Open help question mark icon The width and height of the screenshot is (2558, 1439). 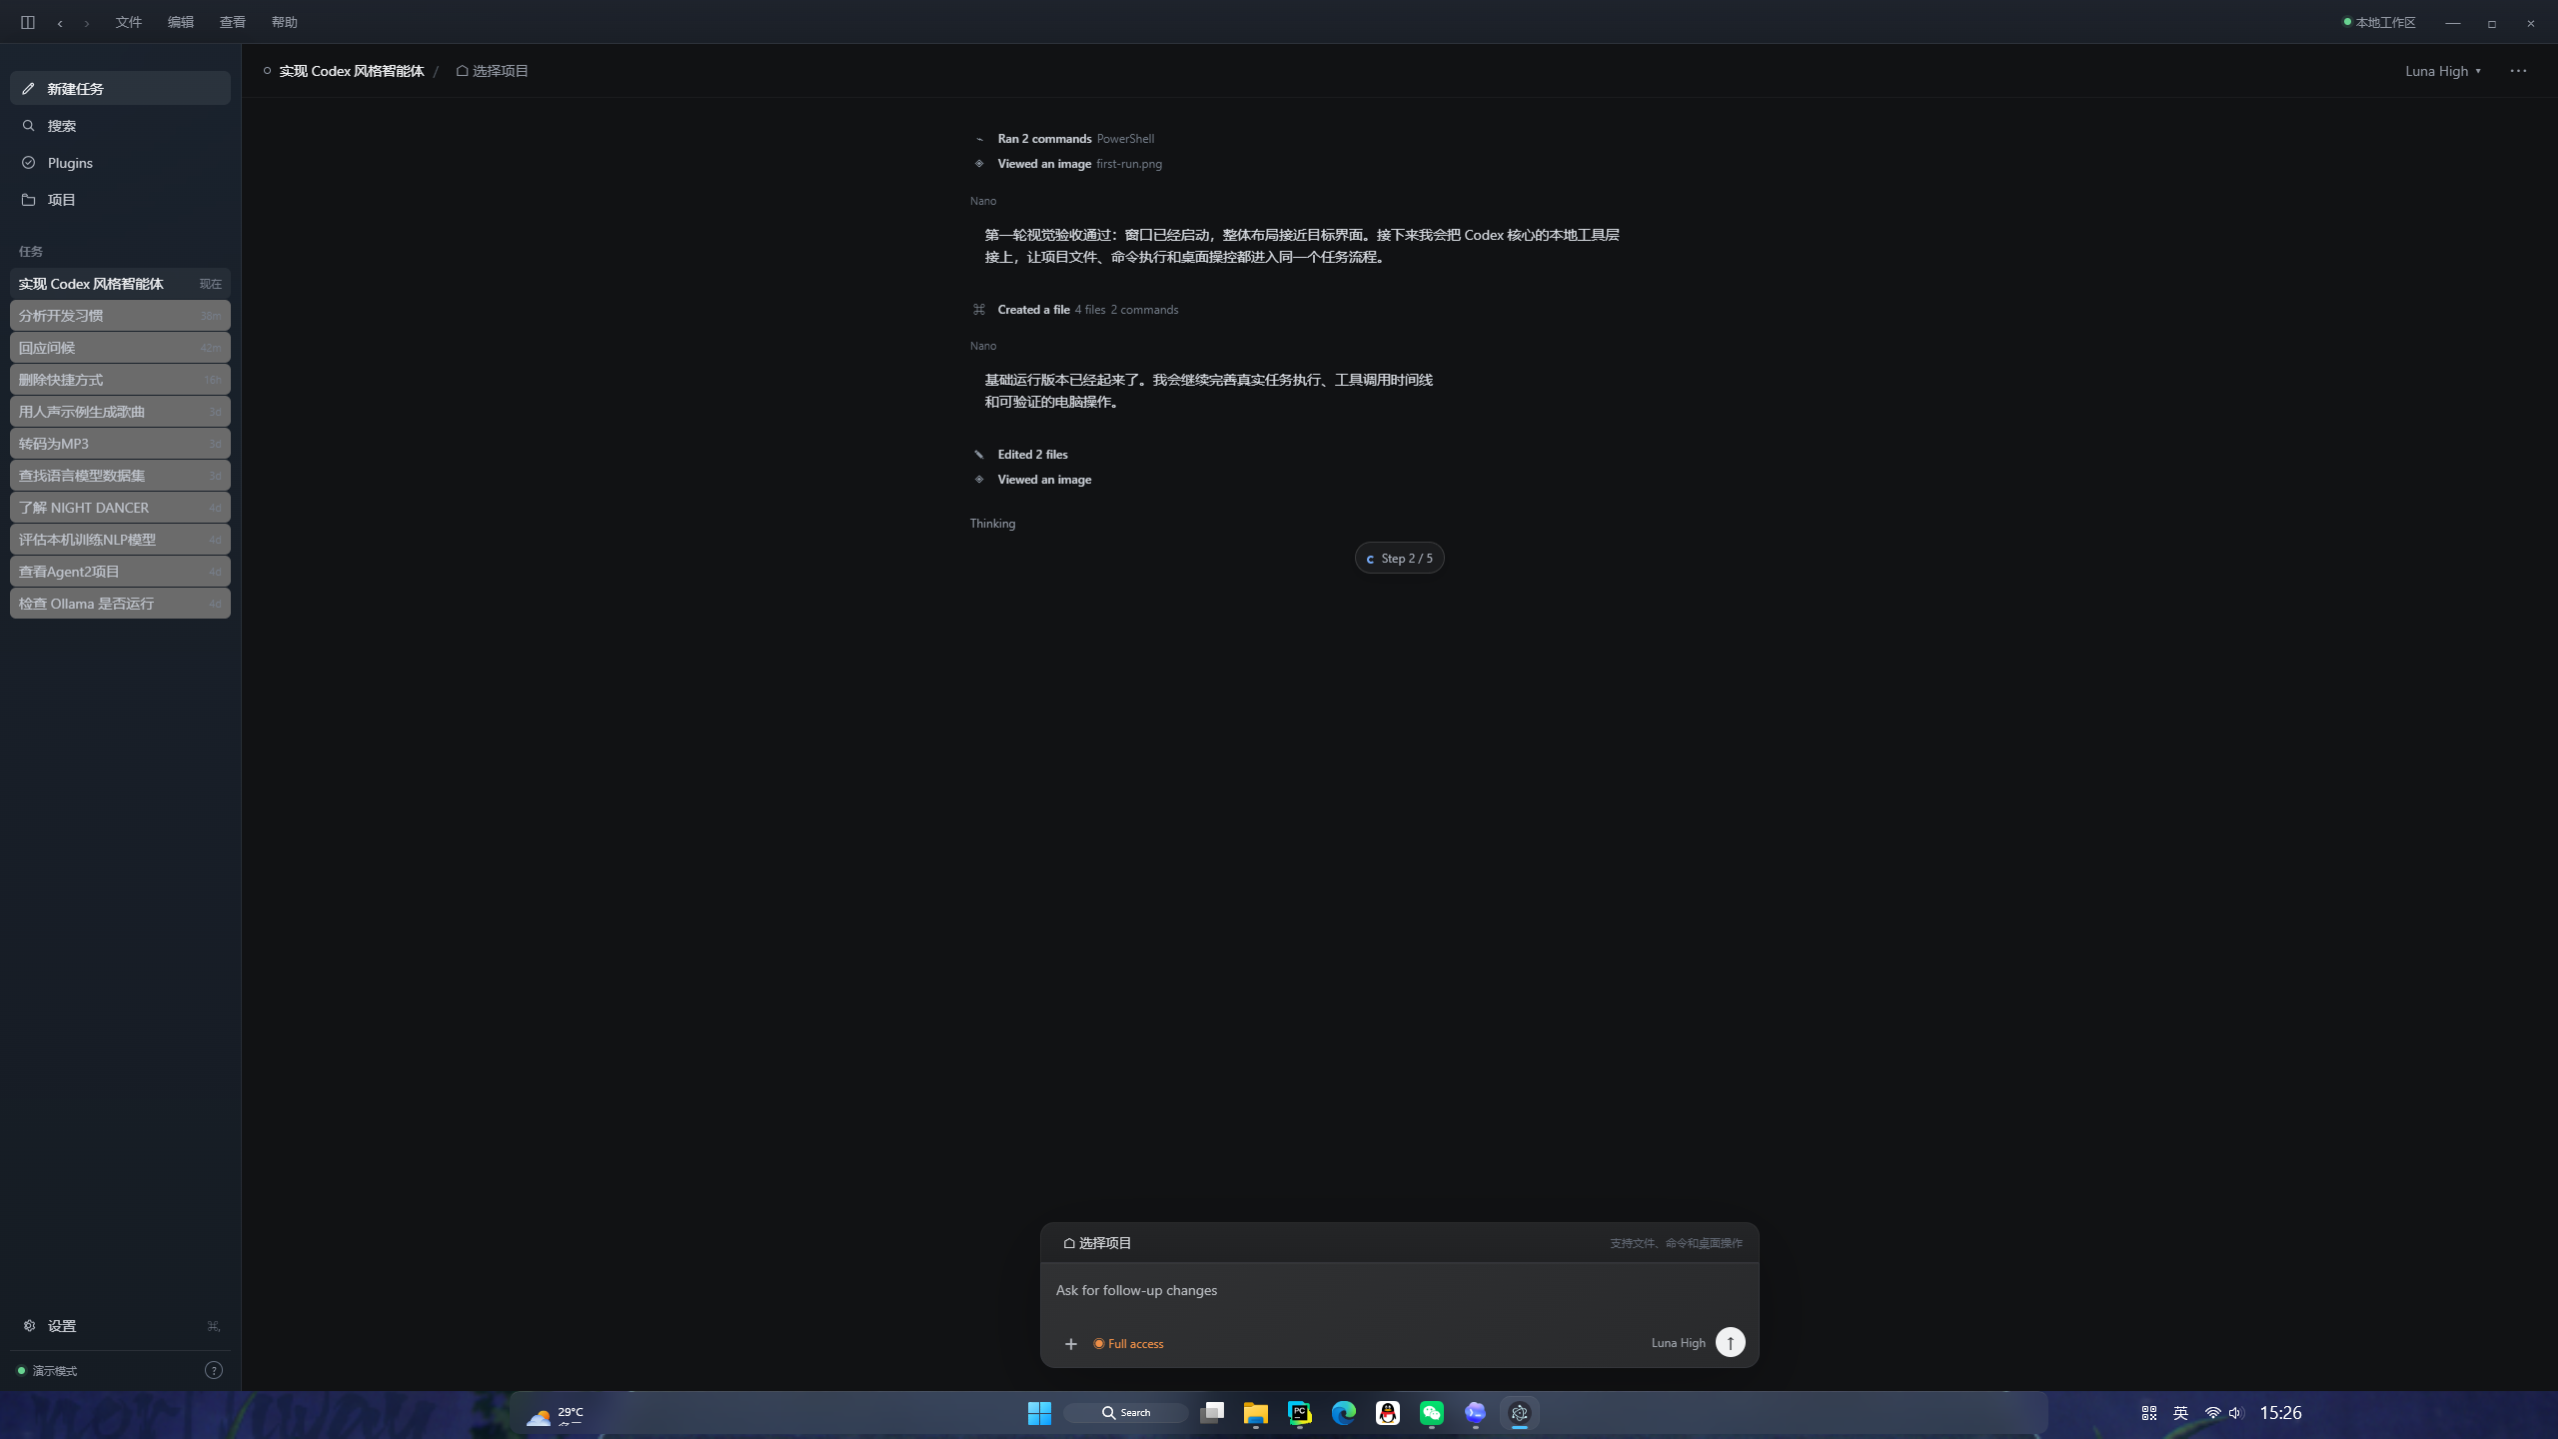(x=213, y=1370)
